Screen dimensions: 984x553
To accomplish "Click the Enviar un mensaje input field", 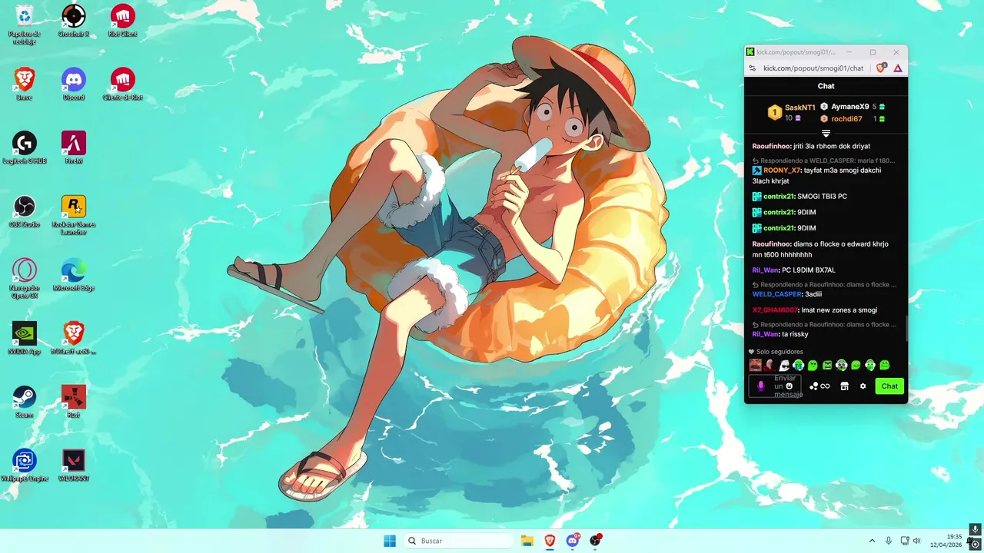I will tap(776, 386).
